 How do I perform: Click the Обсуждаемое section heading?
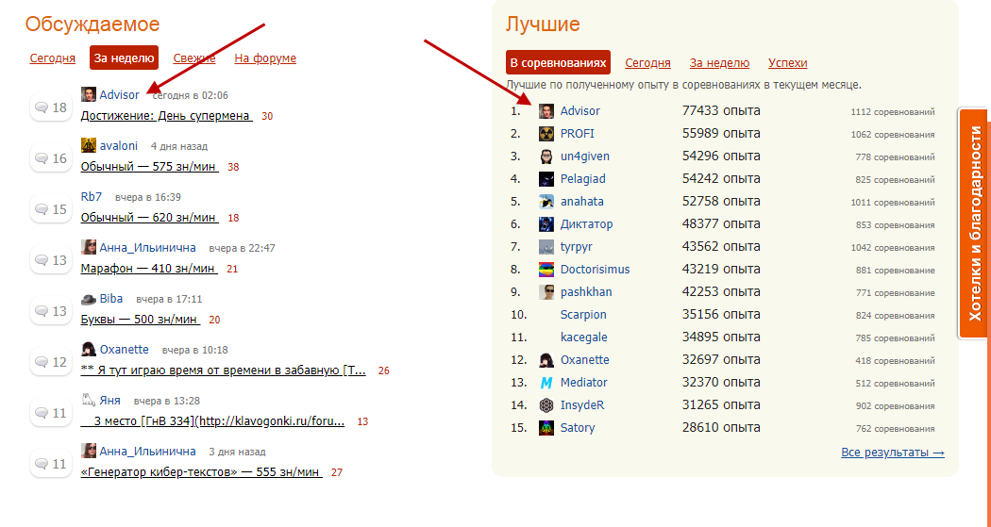point(92,24)
